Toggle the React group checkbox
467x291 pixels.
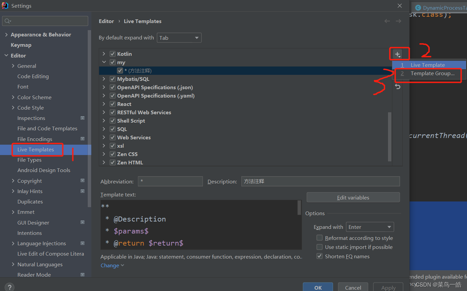pos(112,104)
